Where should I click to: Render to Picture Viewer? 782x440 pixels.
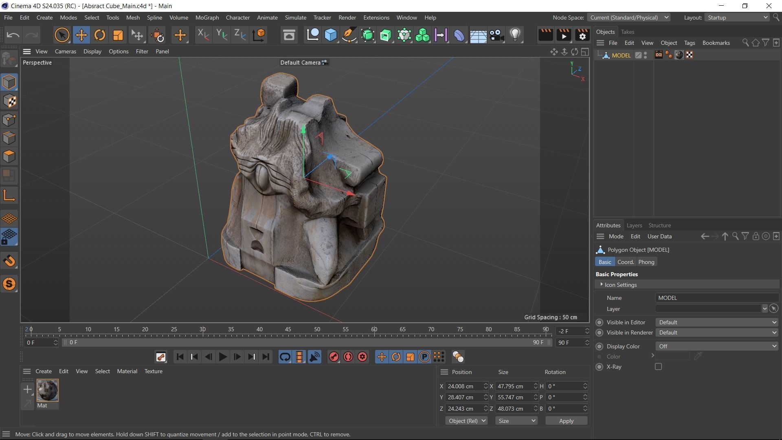(564, 35)
